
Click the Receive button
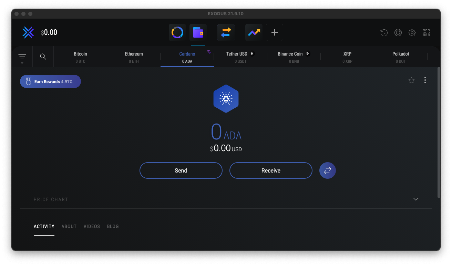[271, 170]
